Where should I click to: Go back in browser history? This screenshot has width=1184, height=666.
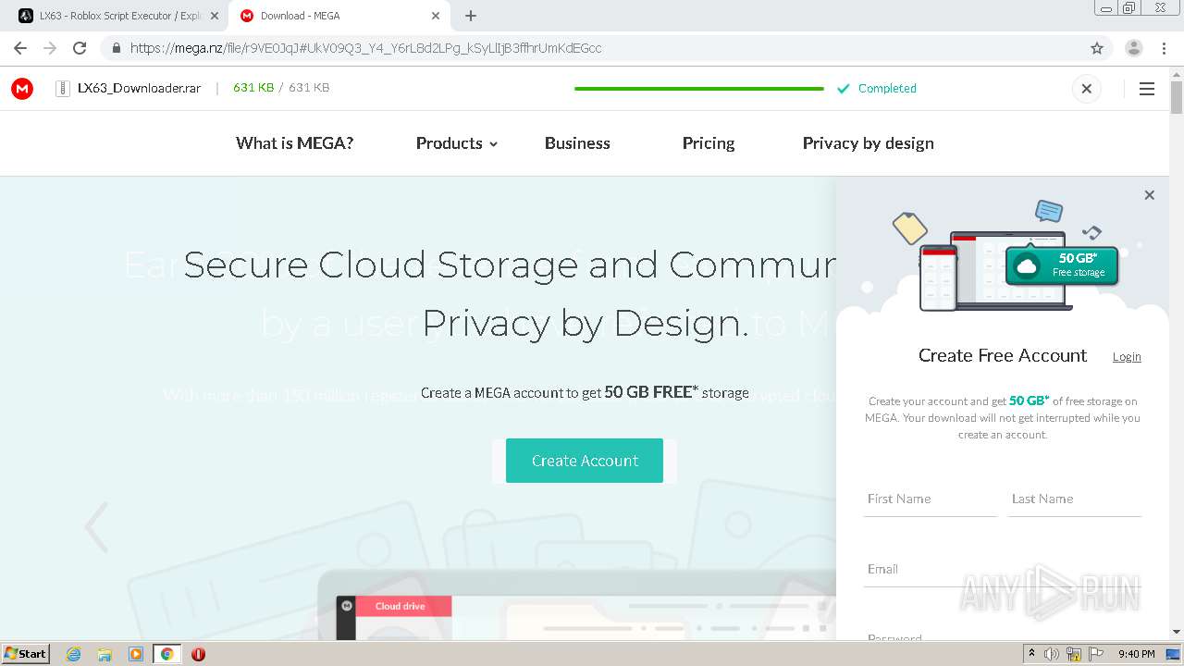[x=20, y=48]
